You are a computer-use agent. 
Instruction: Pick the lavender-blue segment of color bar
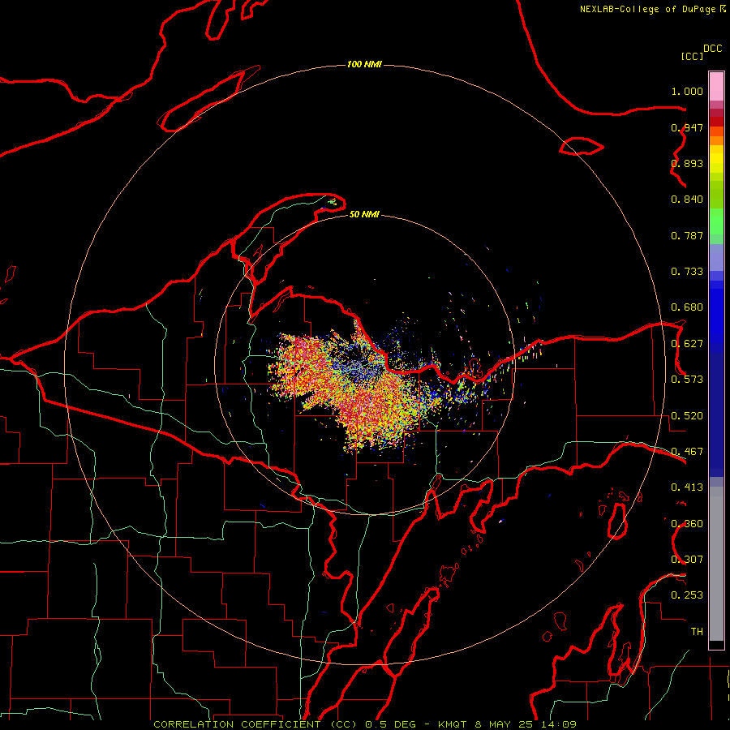(x=716, y=258)
